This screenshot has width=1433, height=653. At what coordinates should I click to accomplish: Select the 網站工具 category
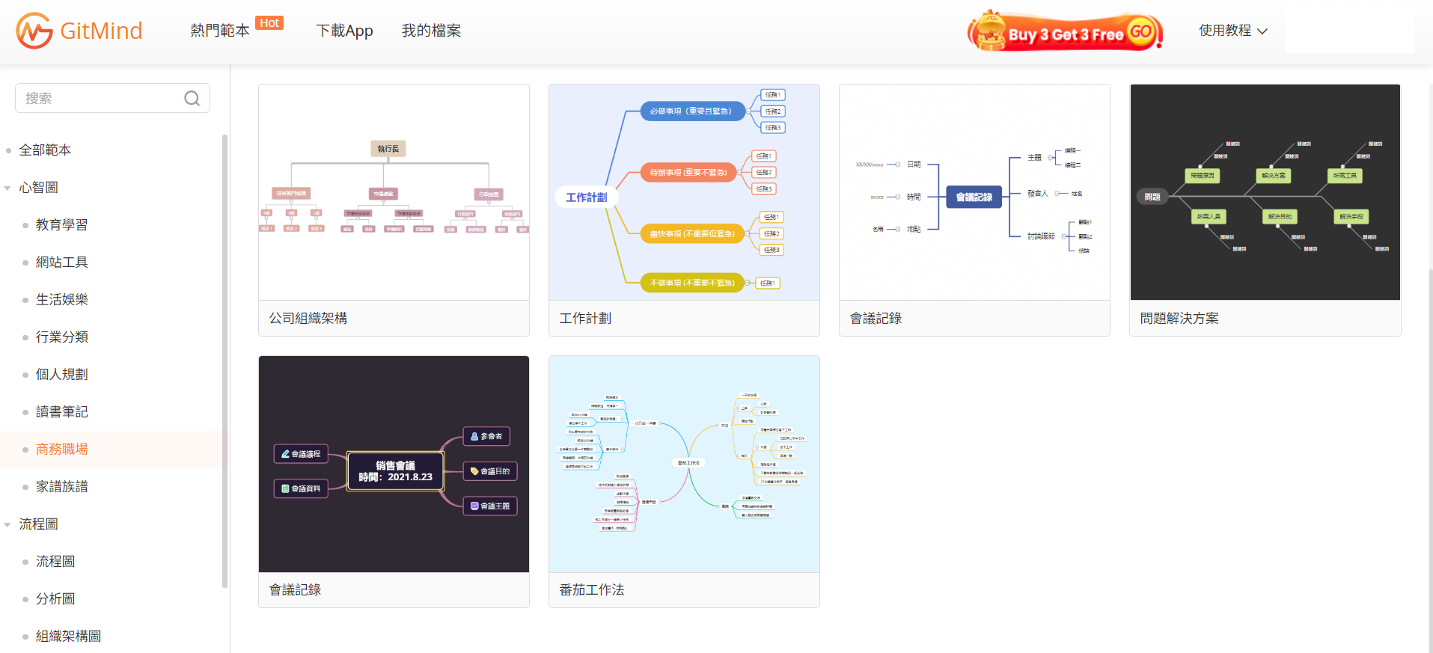pyautogui.click(x=61, y=262)
